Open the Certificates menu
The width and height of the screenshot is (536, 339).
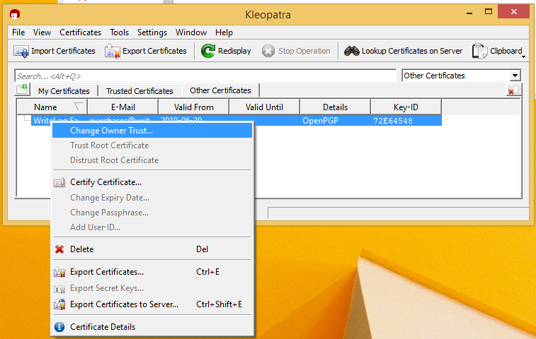80,32
